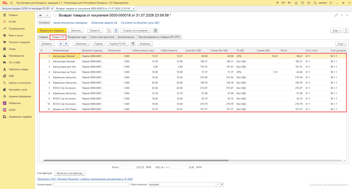Show Дт/Кт postings icon
The width and height of the screenshot is (352, 189).
click(x=109, y=31)
